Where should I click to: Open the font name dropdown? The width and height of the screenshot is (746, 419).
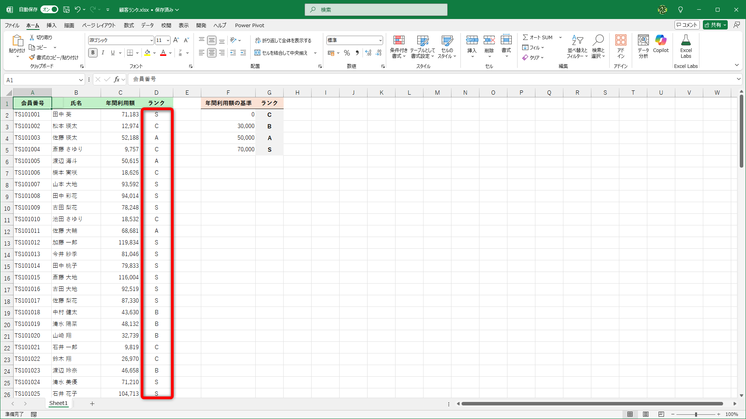tap(152, 40)
